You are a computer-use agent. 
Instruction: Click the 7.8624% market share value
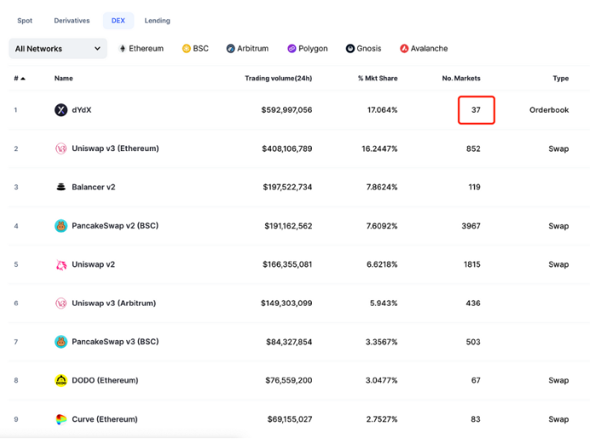(x=382, y=187)
